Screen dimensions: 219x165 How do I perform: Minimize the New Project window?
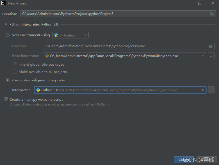click(x=186, y=3)
